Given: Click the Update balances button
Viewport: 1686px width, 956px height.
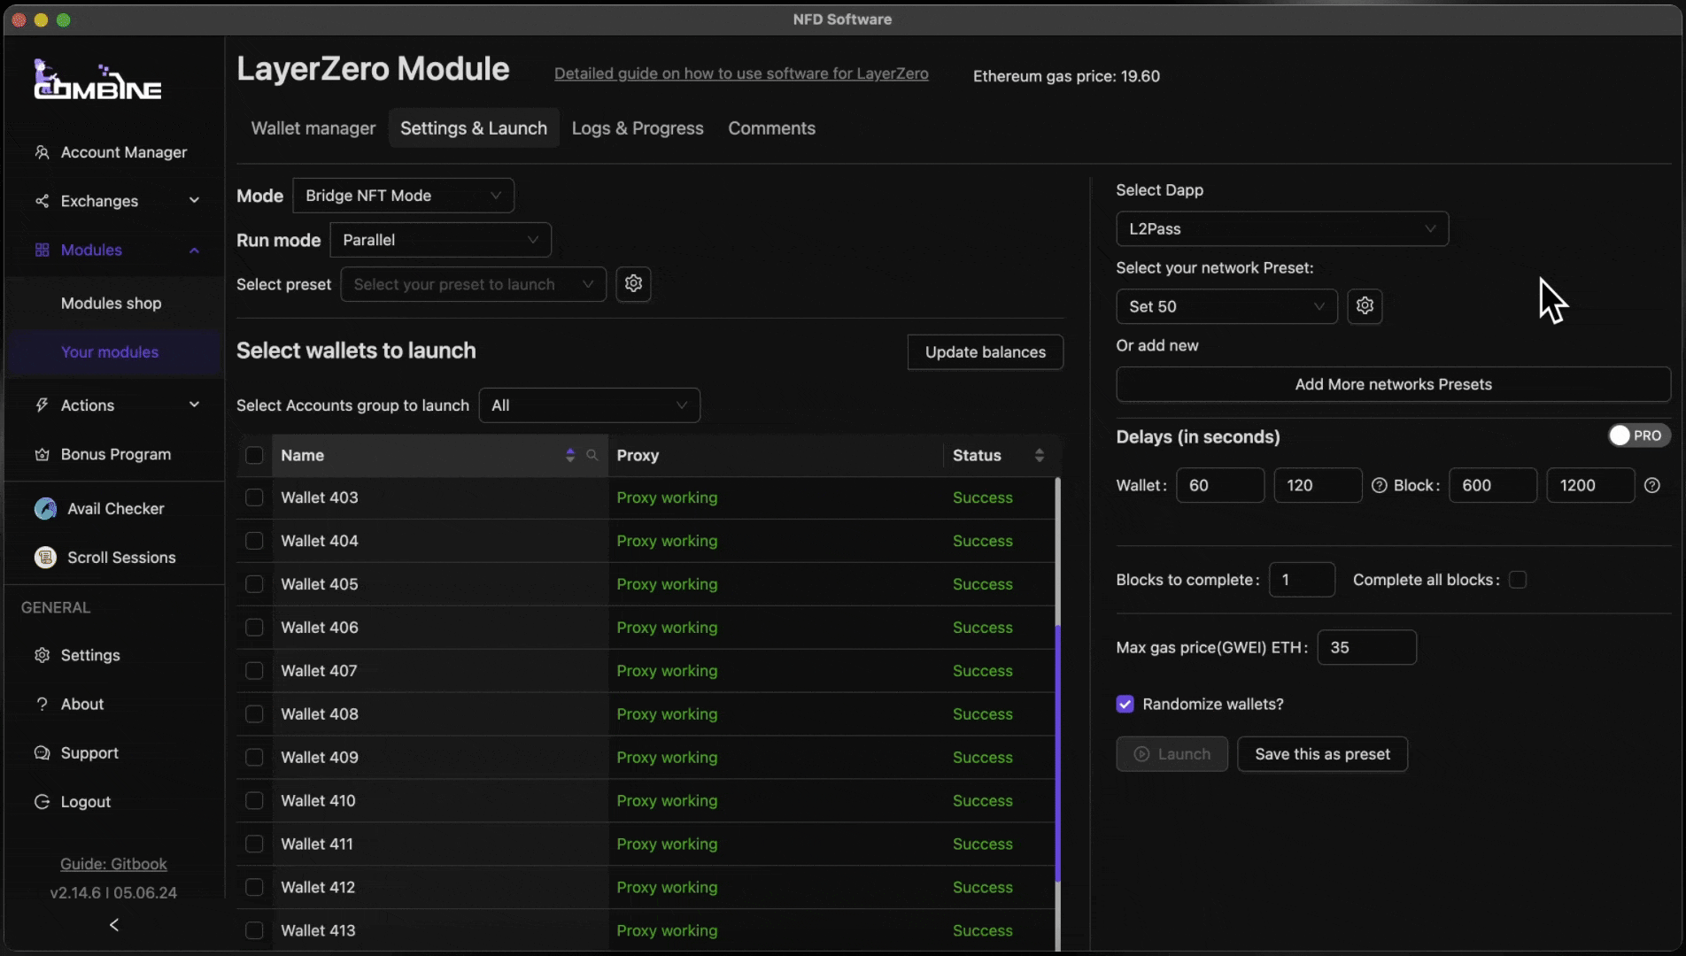Looking at the screenshot, I should point(985,352).
